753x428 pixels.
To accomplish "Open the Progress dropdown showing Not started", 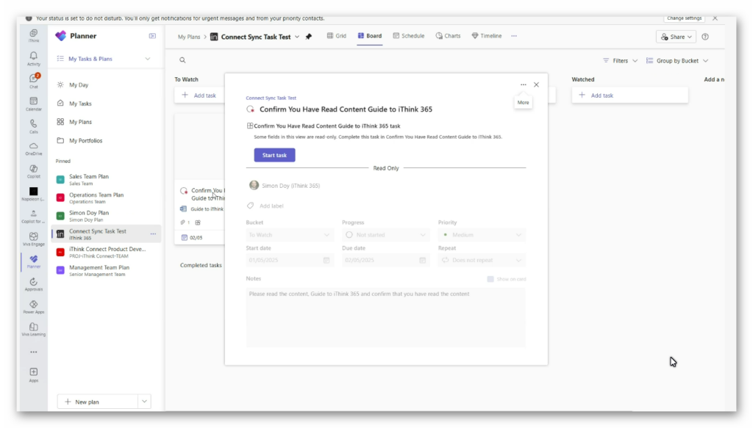I will 385,235.
